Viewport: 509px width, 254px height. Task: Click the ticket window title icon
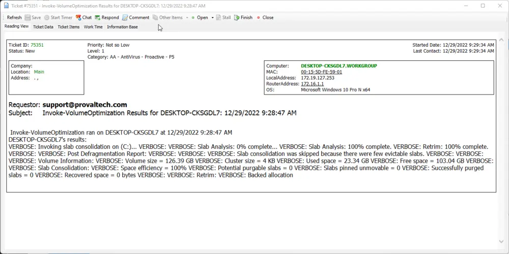click(6, 6)
